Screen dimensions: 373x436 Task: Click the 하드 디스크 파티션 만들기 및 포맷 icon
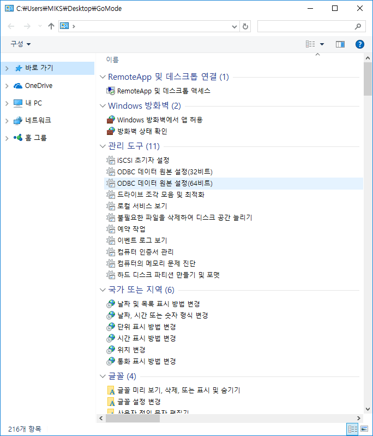click(x=111, y=275)
